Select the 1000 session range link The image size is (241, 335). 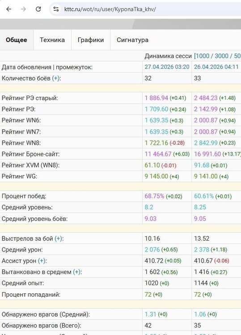(x=203, y=56)
